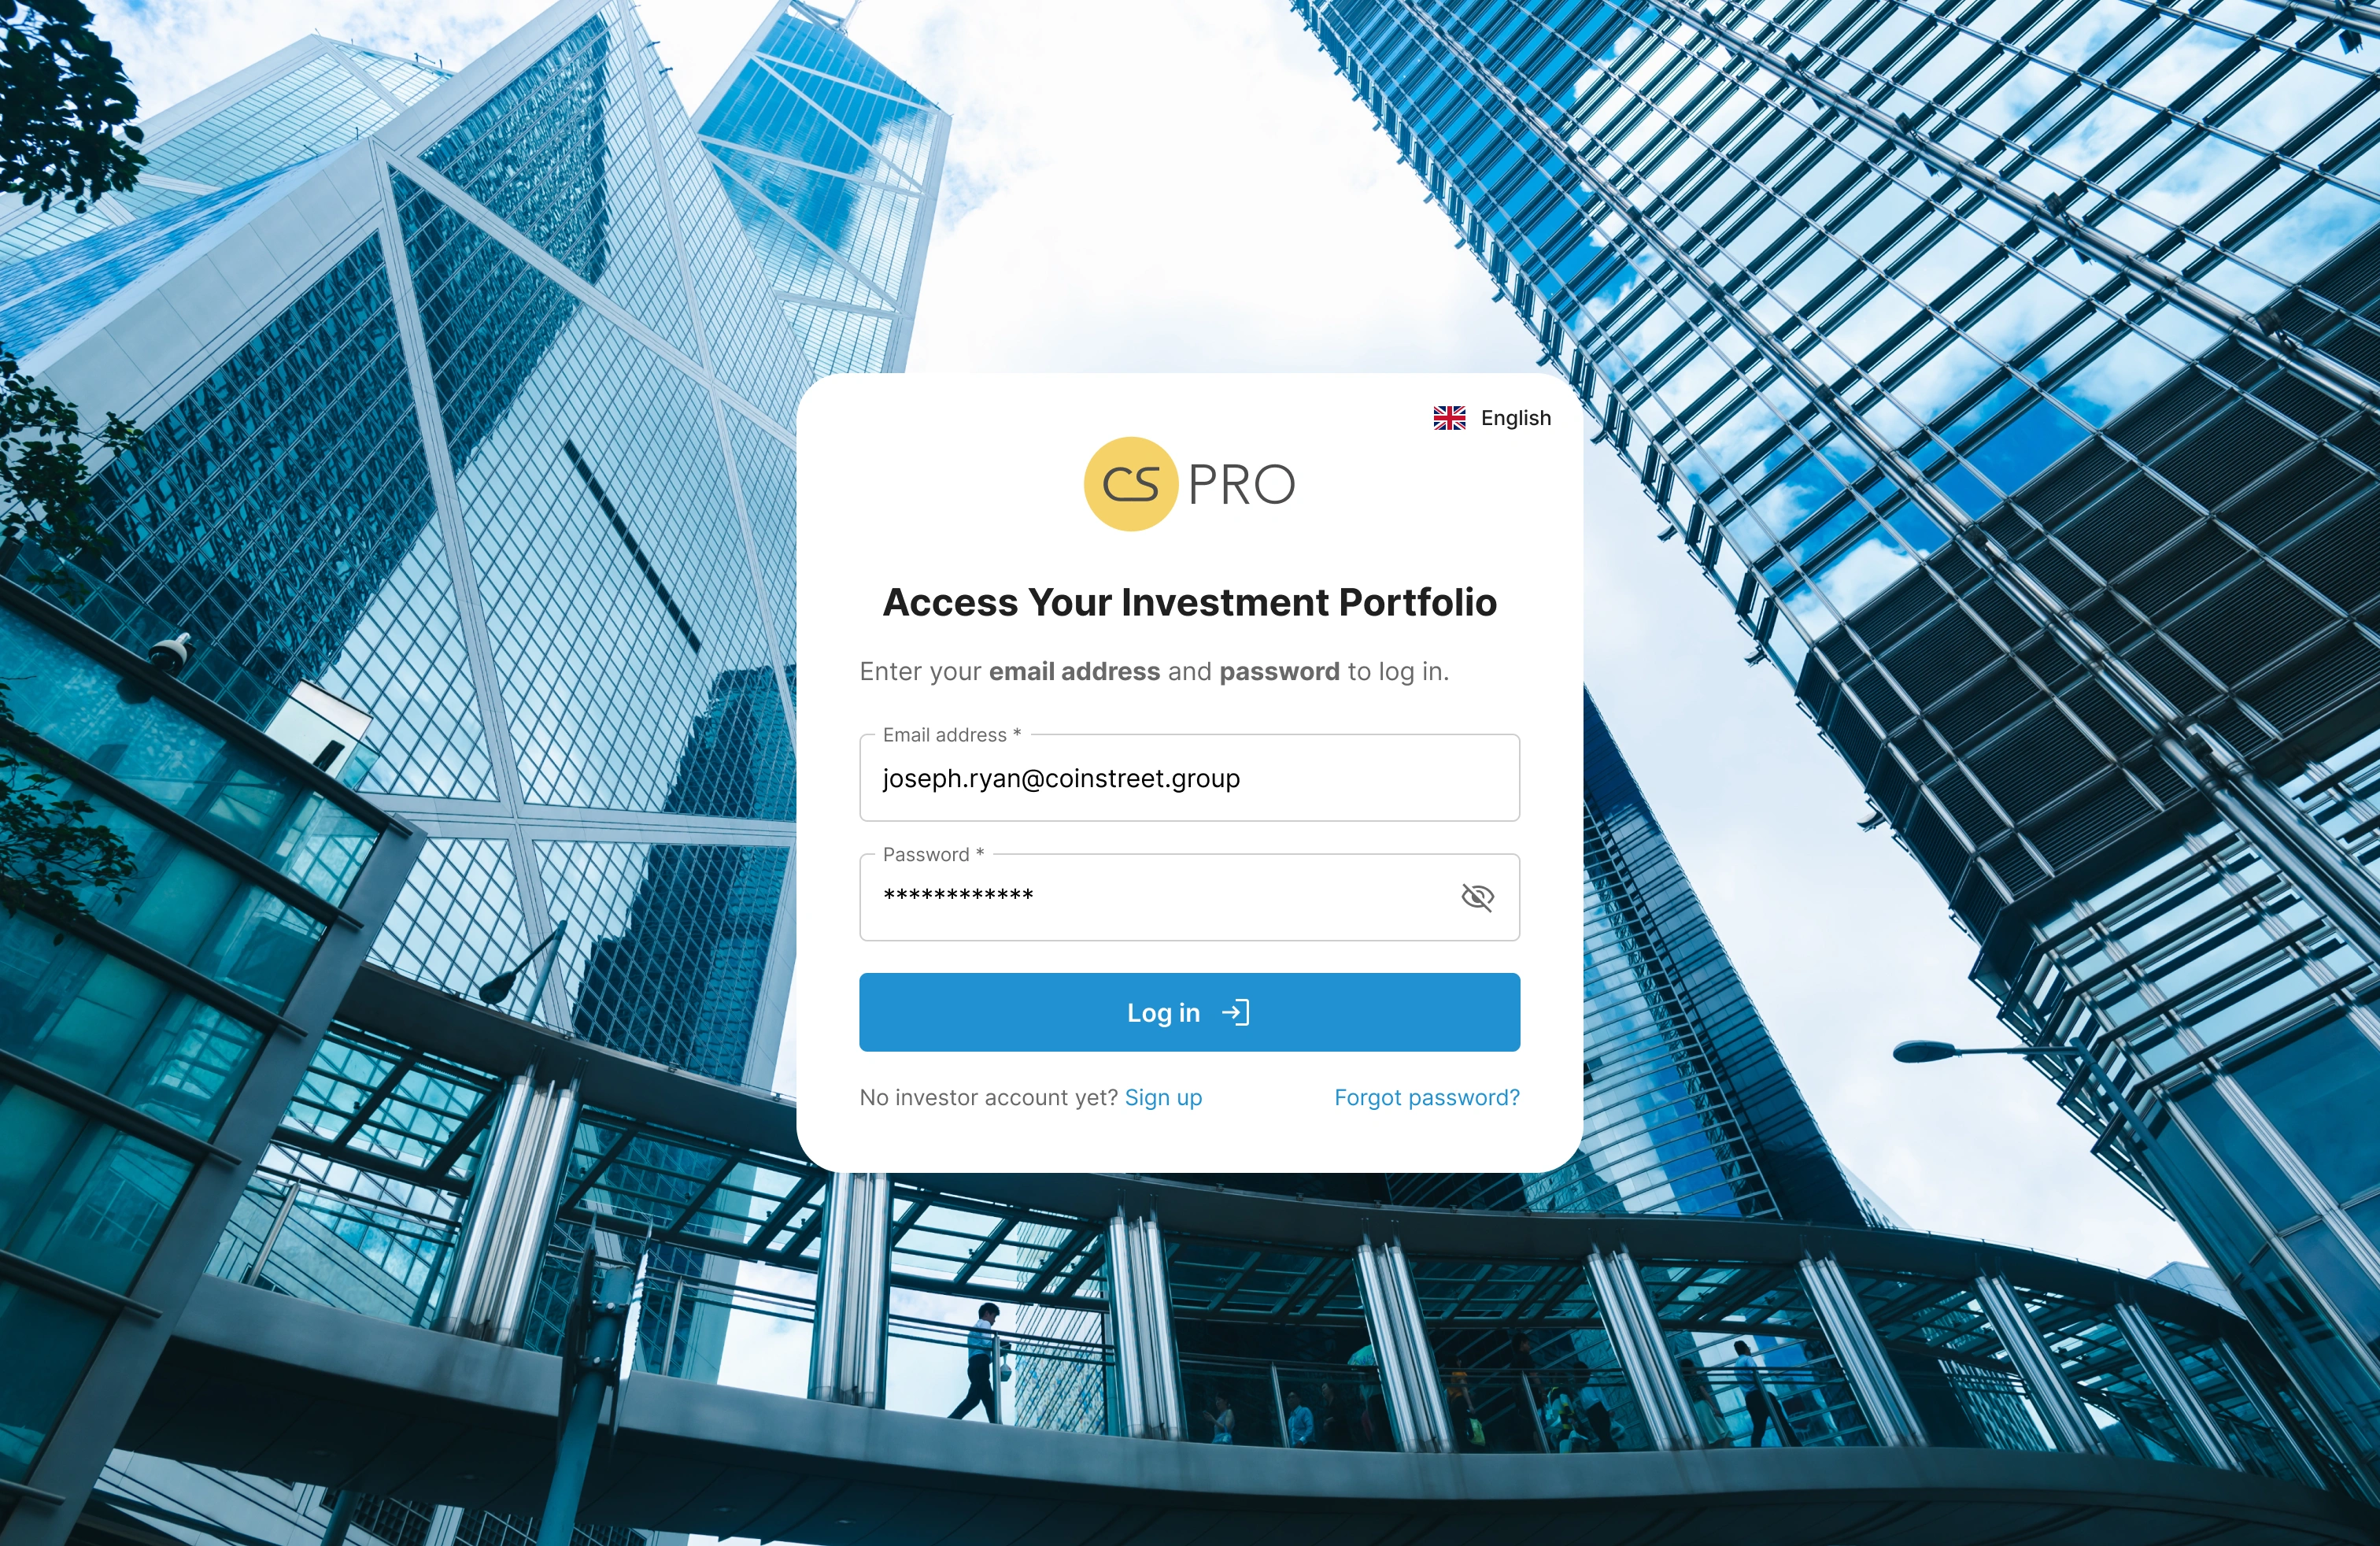Focus the Email address input field

pos(1189,778)
